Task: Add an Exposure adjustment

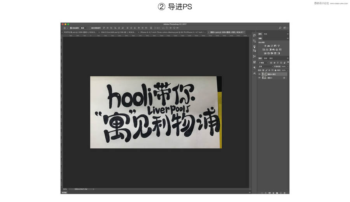Action: point(275,46)
